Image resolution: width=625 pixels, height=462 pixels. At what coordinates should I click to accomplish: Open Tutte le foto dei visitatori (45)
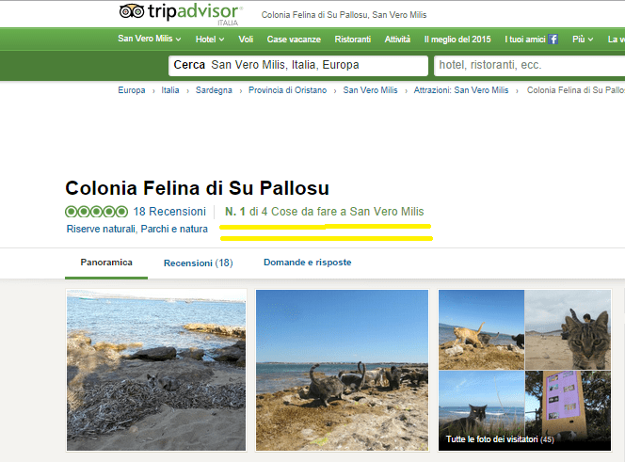click(x=499, y=439)
